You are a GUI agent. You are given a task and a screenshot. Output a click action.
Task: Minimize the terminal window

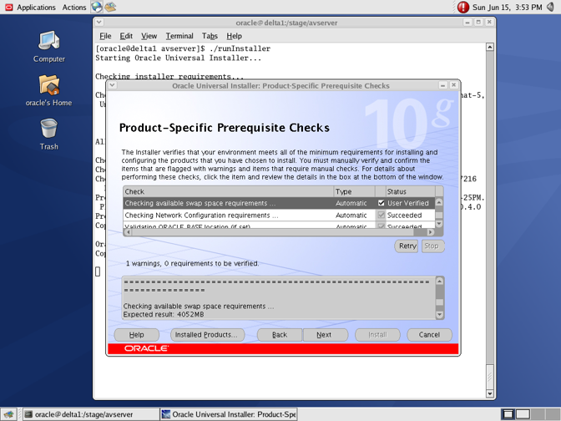(x=467, y=23)
